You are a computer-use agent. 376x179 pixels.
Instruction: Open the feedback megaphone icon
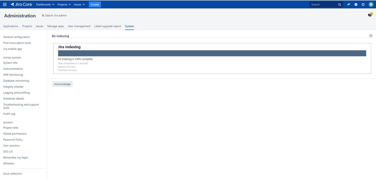[x=349, y=5]
